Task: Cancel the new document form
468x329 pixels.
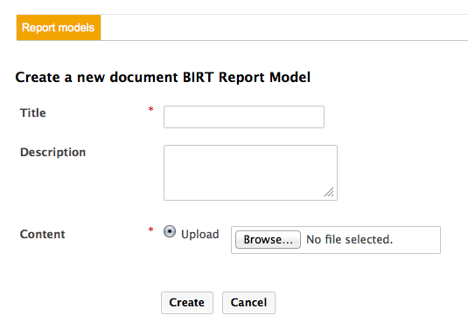Action: (248, 303)
